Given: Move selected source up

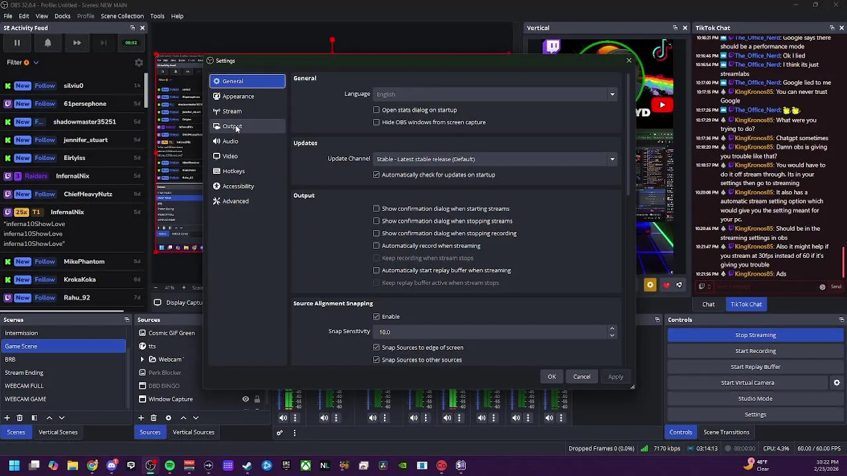Looking at the screenshot, I should (183, 418).
